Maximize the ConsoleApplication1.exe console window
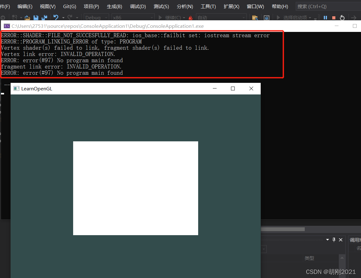The height and width of the screenshot is (278, 361). point(355,26)
